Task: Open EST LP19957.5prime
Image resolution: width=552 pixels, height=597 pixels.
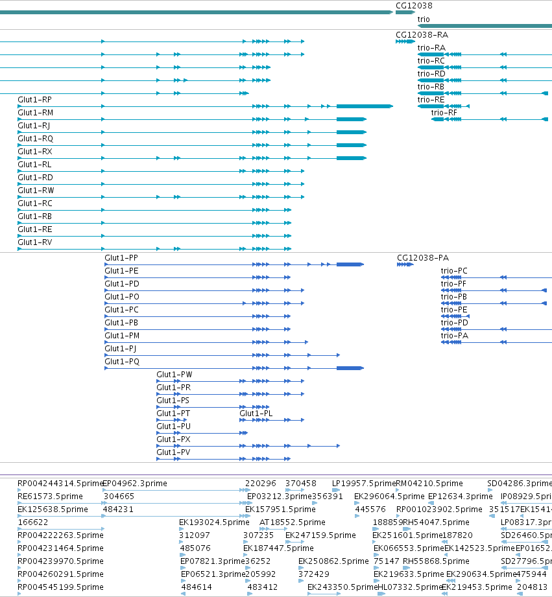Action: 364,483
